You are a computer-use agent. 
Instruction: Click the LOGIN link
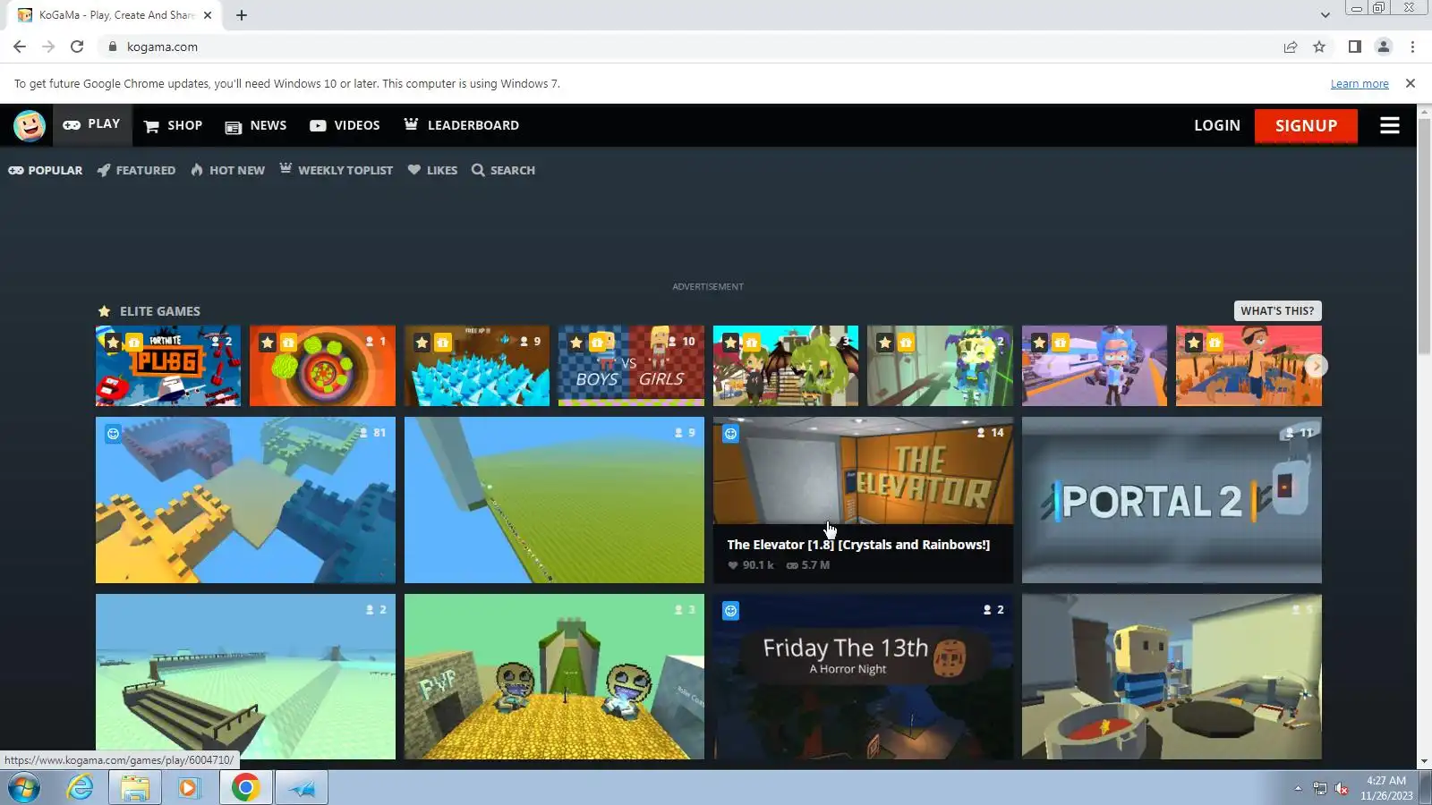[x=1217, y=125]
